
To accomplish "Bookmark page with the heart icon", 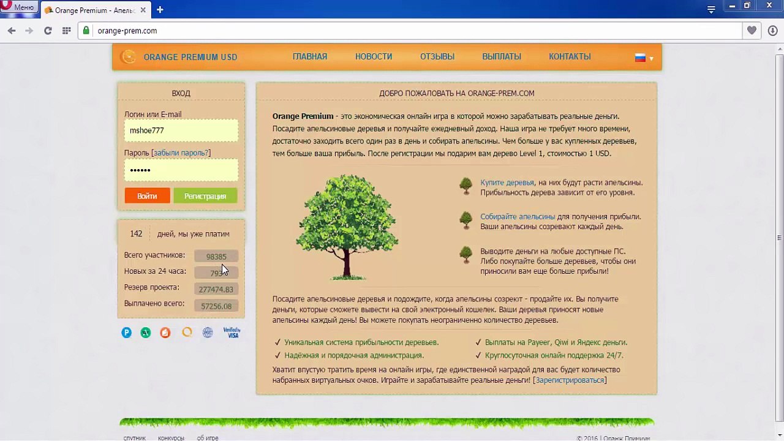I will coord(752,31).
